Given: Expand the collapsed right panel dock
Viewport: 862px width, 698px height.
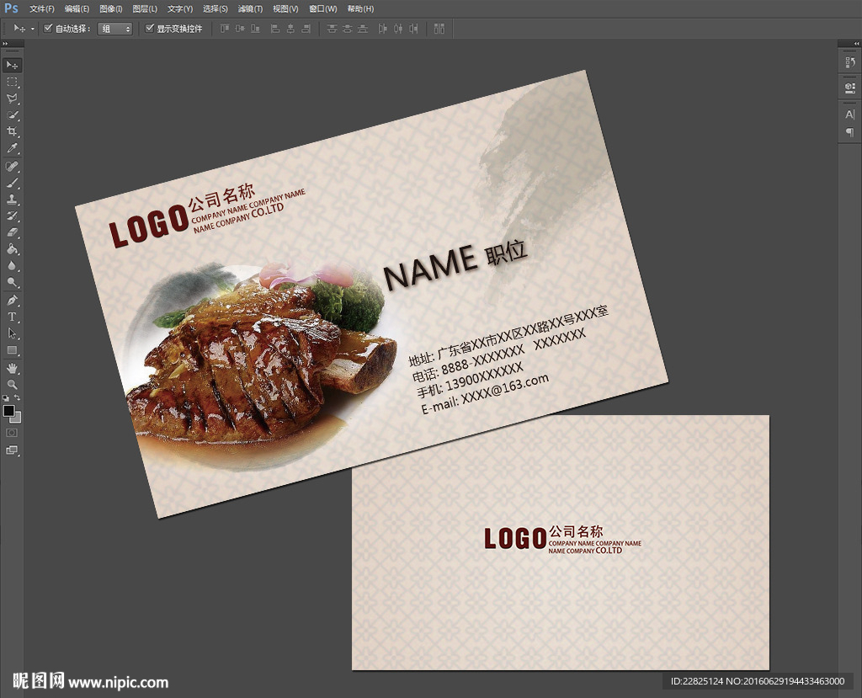Looking at the screenshot, I should coord(856,44).
